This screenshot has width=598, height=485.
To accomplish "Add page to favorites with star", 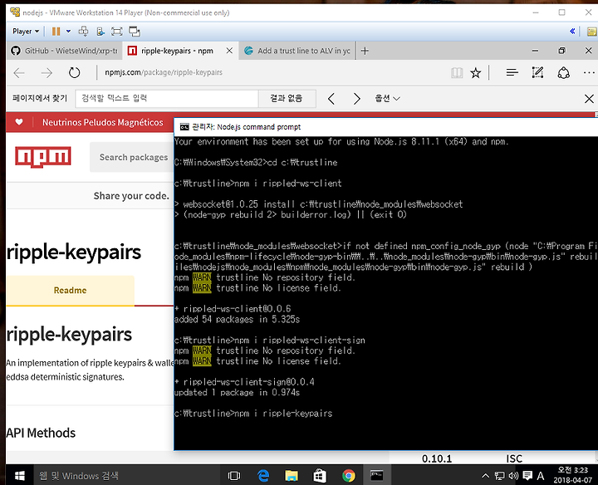I will click(475, 72).
